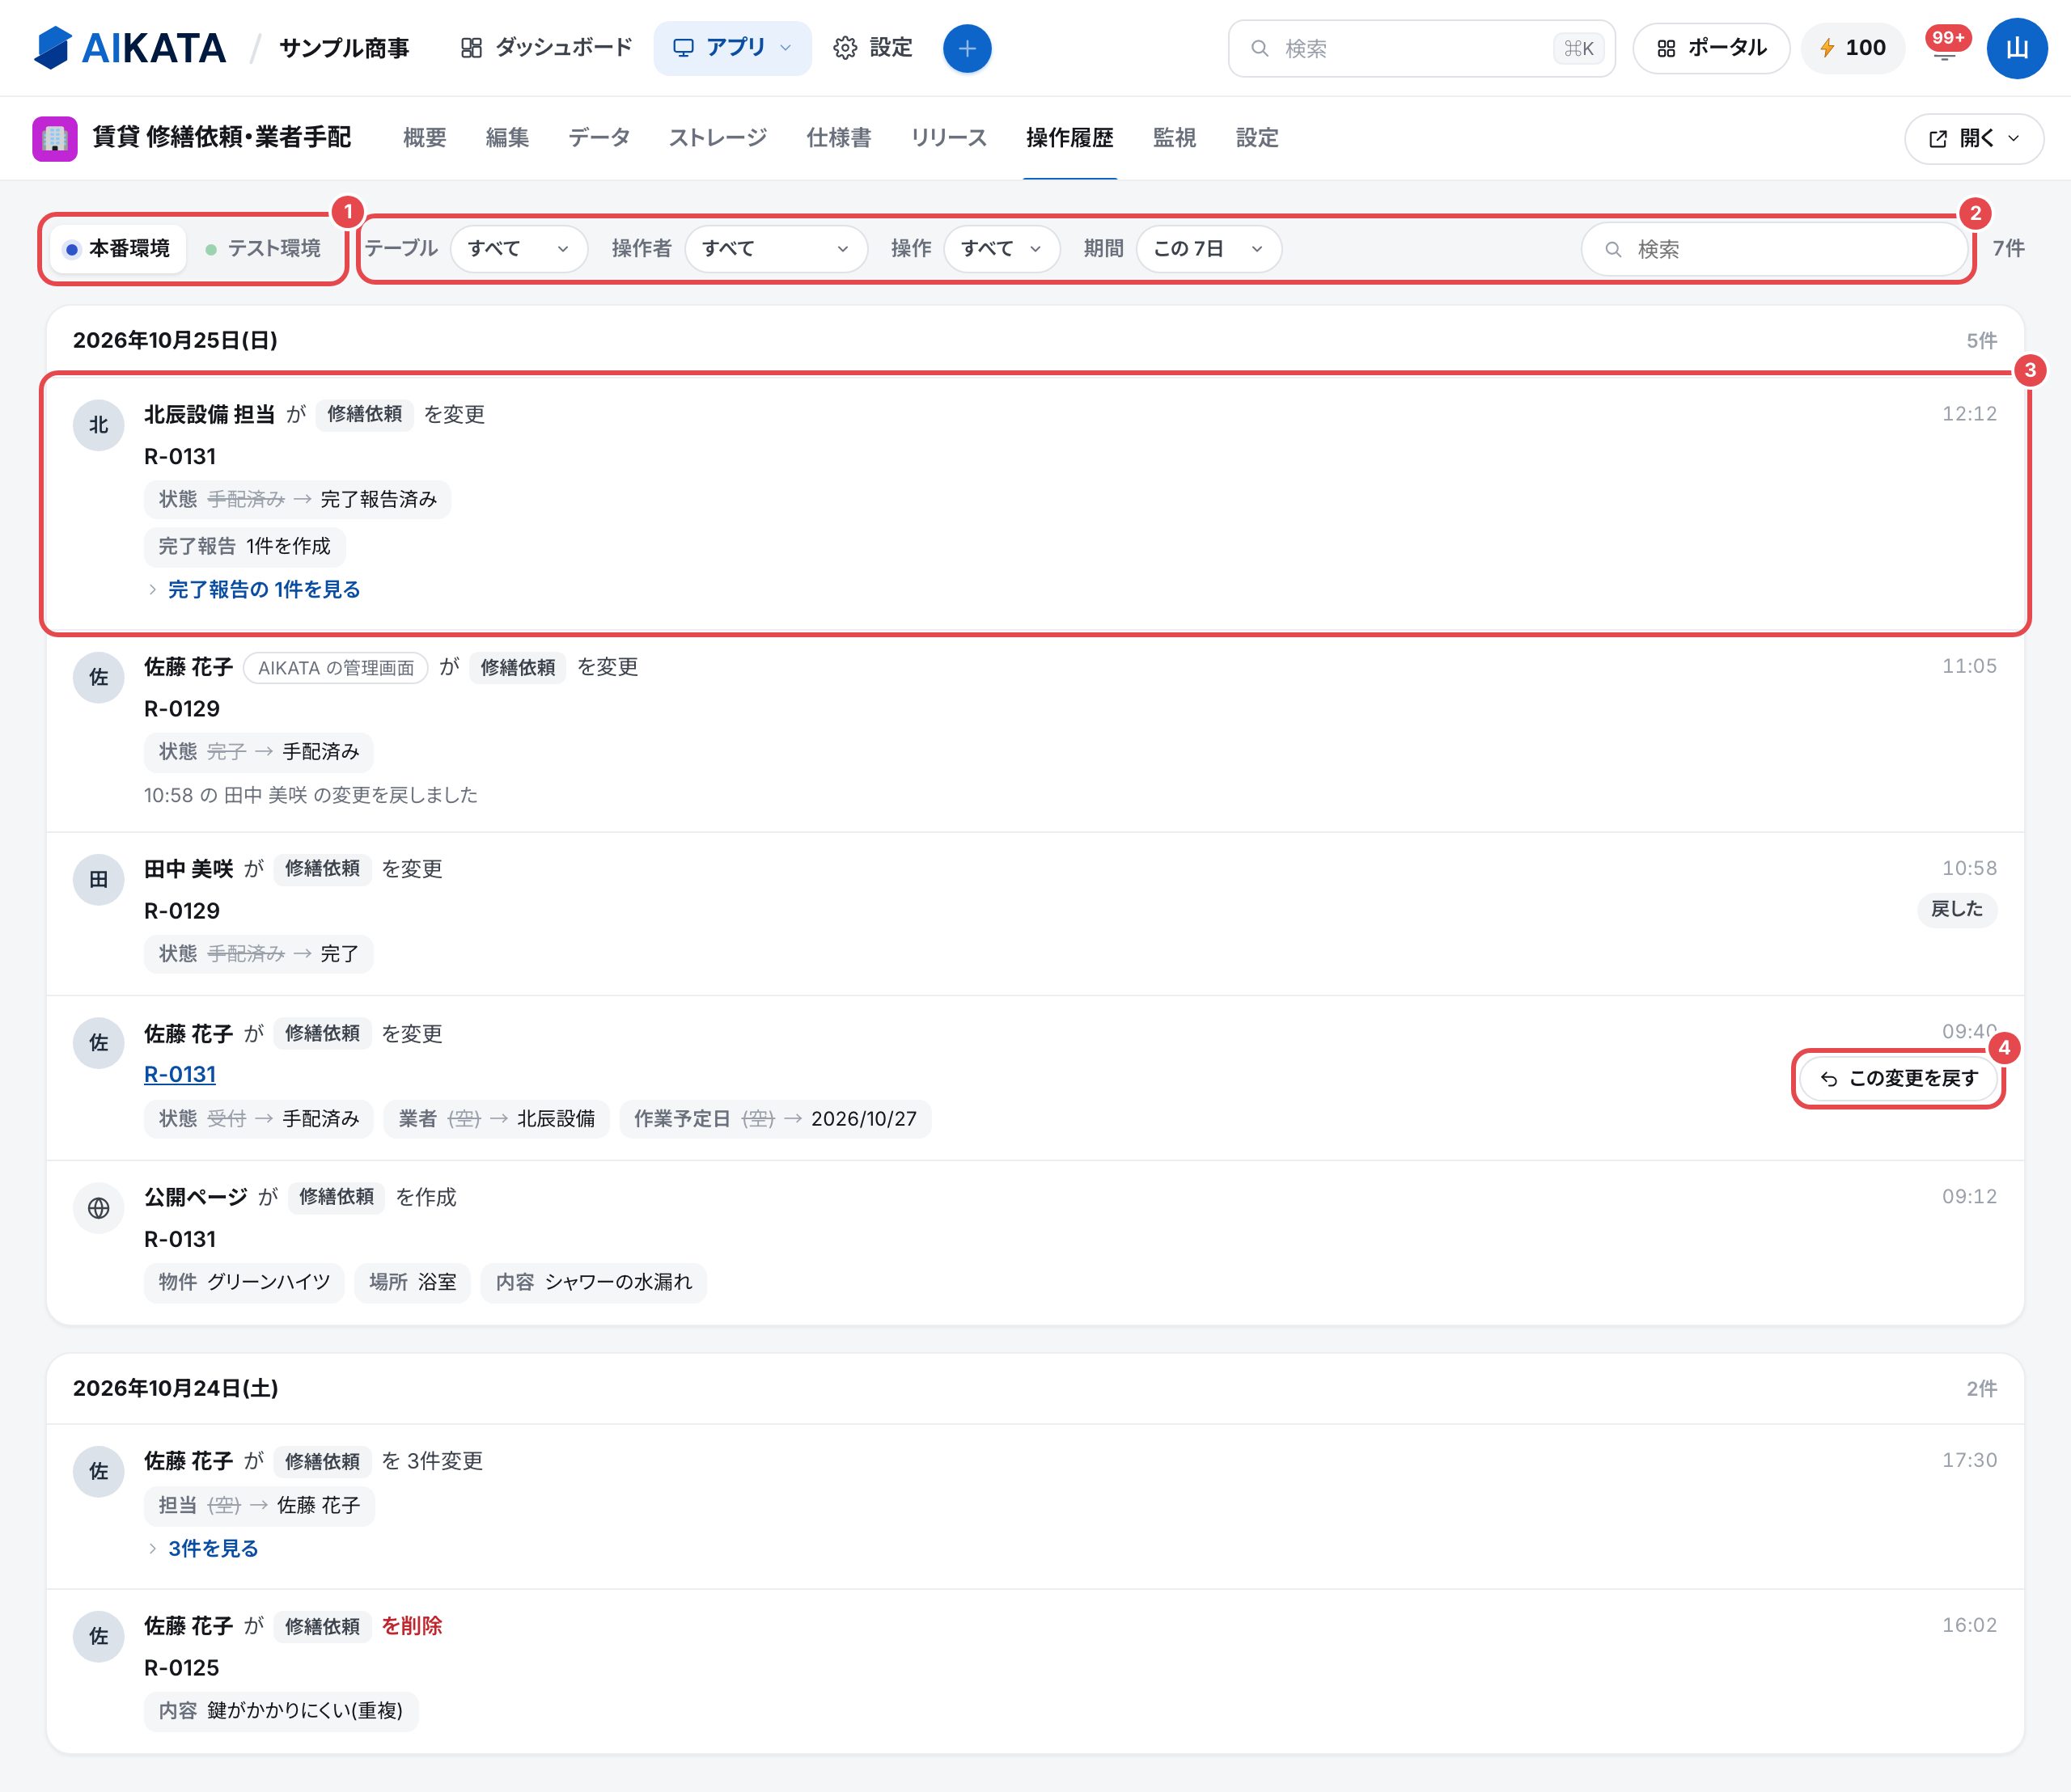
Task: Focus the history 検索 filter field
Action: (x=1775, y=249)
